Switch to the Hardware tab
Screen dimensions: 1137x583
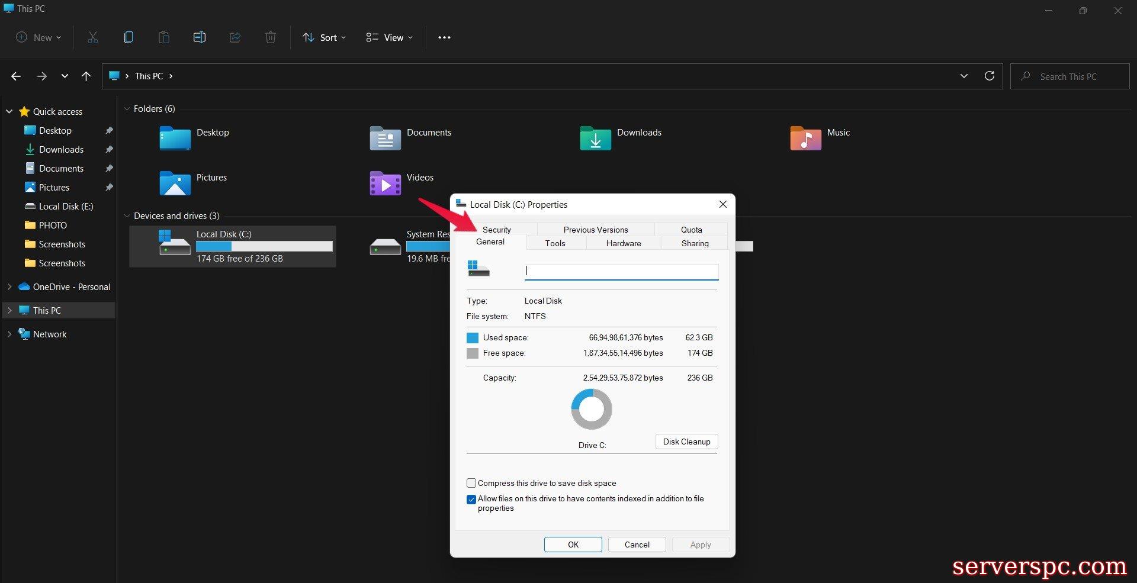(623, 243)
